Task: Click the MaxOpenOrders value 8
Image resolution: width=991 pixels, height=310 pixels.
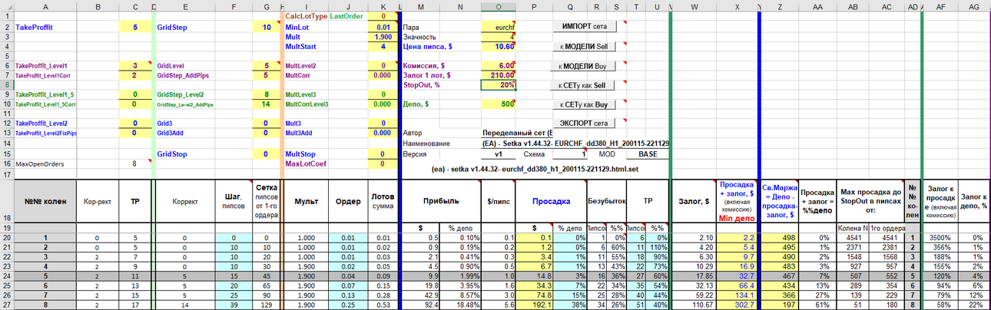Action: tap(135, 163)
